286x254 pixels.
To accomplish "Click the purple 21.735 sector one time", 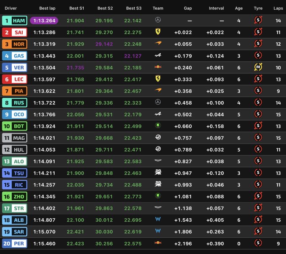I will coord(75,68).
